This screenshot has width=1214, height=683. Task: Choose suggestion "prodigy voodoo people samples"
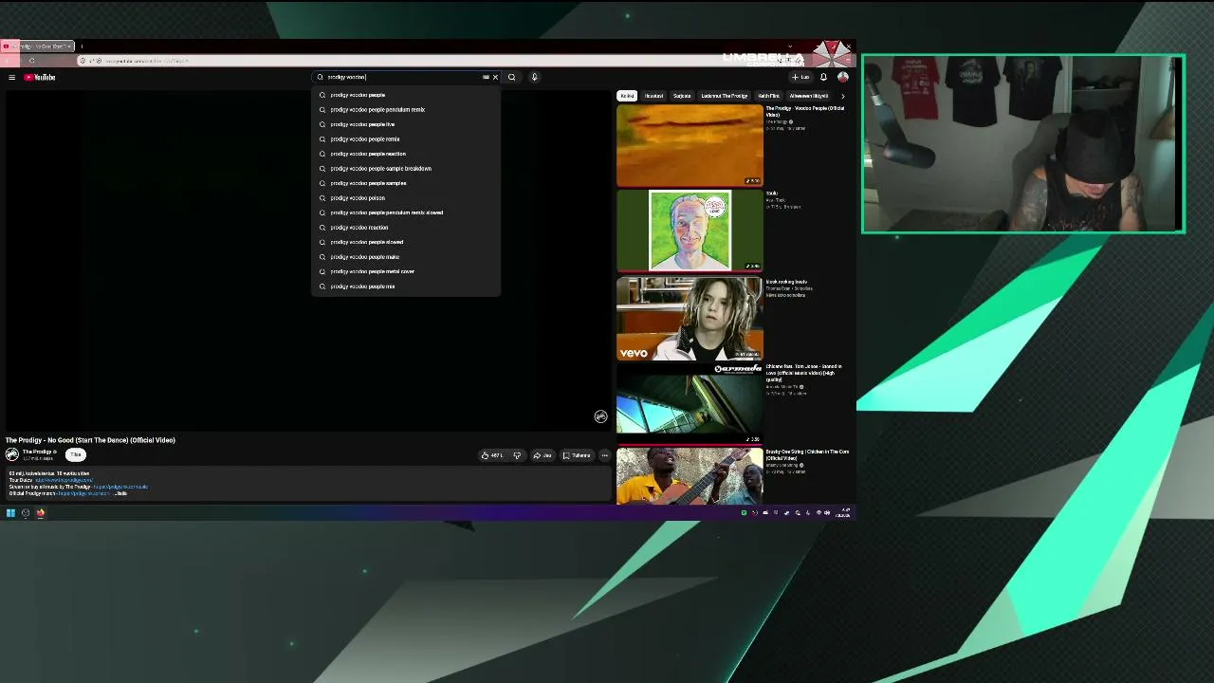coord(406,183)
